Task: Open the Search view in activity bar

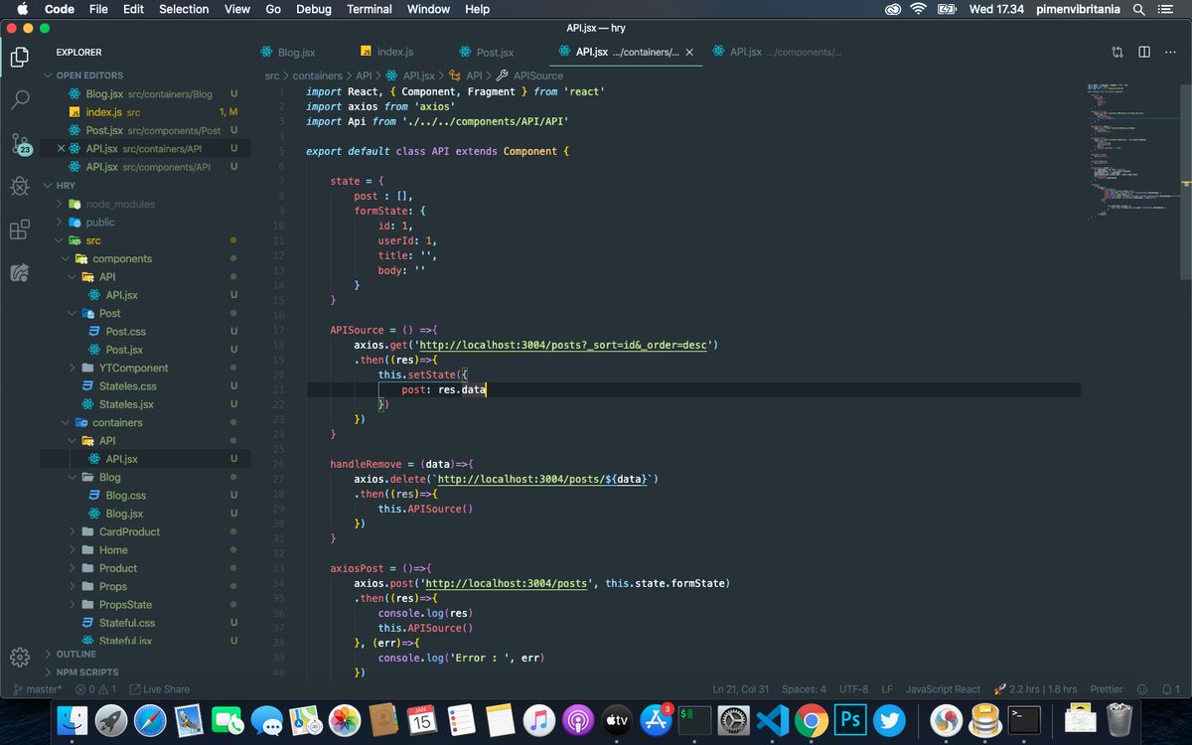Action: (x=20, y=100)
